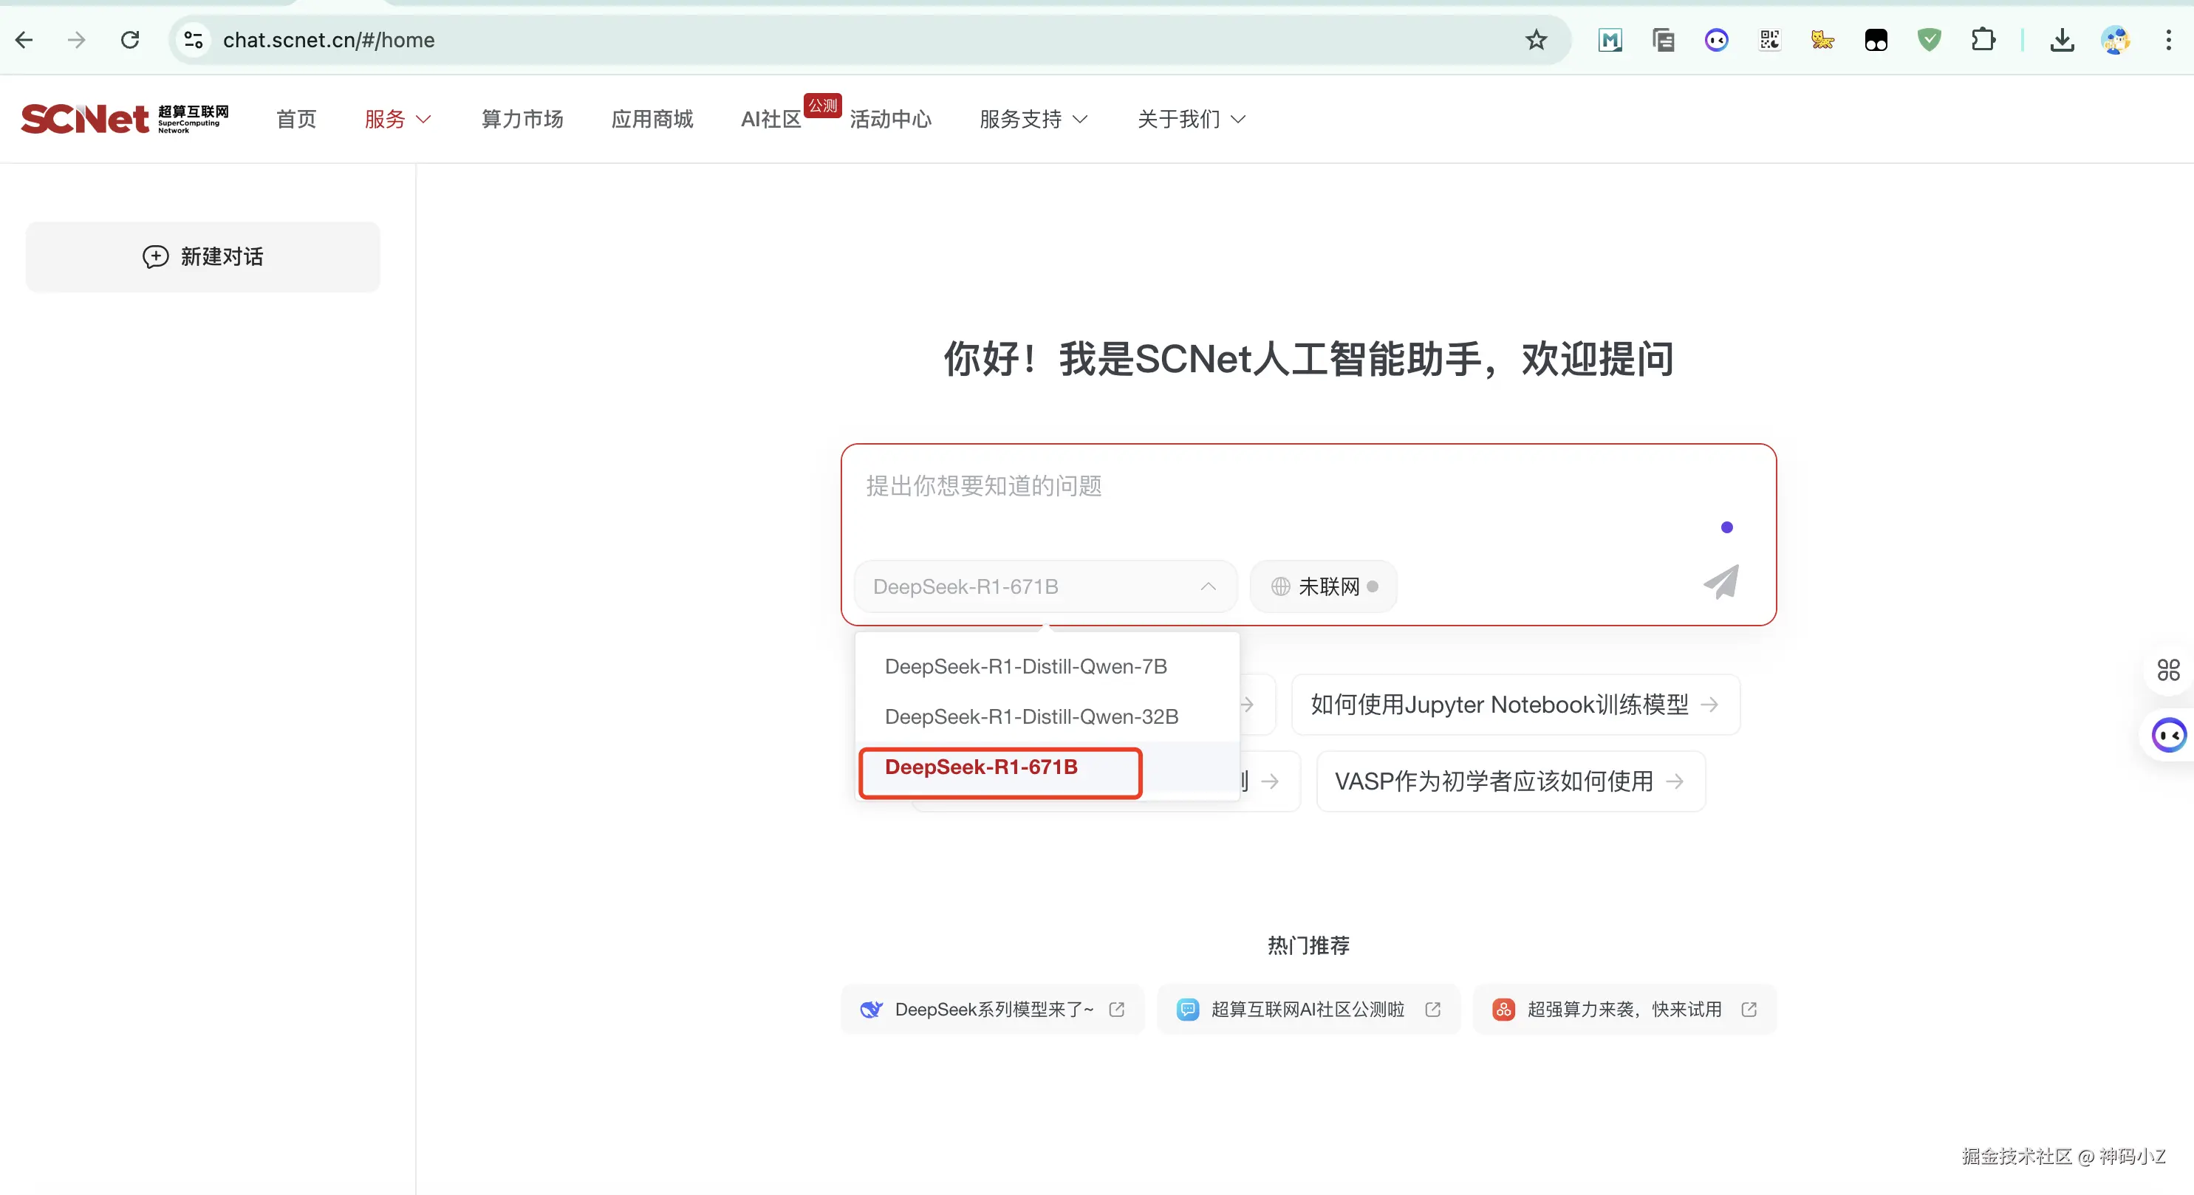Click the browser downloads icon
Image resolution: width=2194 pixels, height=1195 pixels.
point(2062,40)
